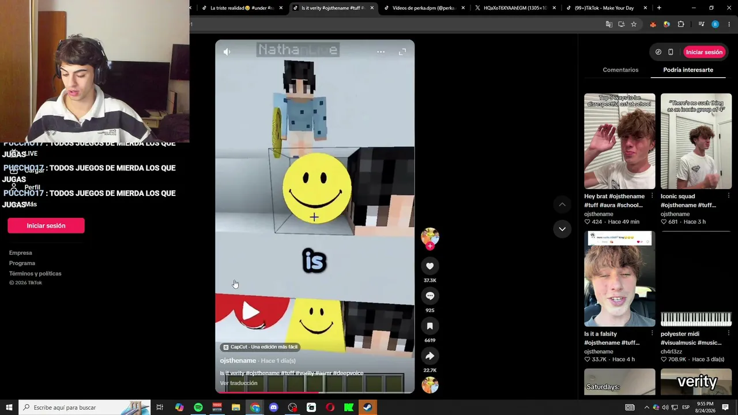Like the video with the heart icon
Viewport: 738px width, 415px height.
(430, 266)
